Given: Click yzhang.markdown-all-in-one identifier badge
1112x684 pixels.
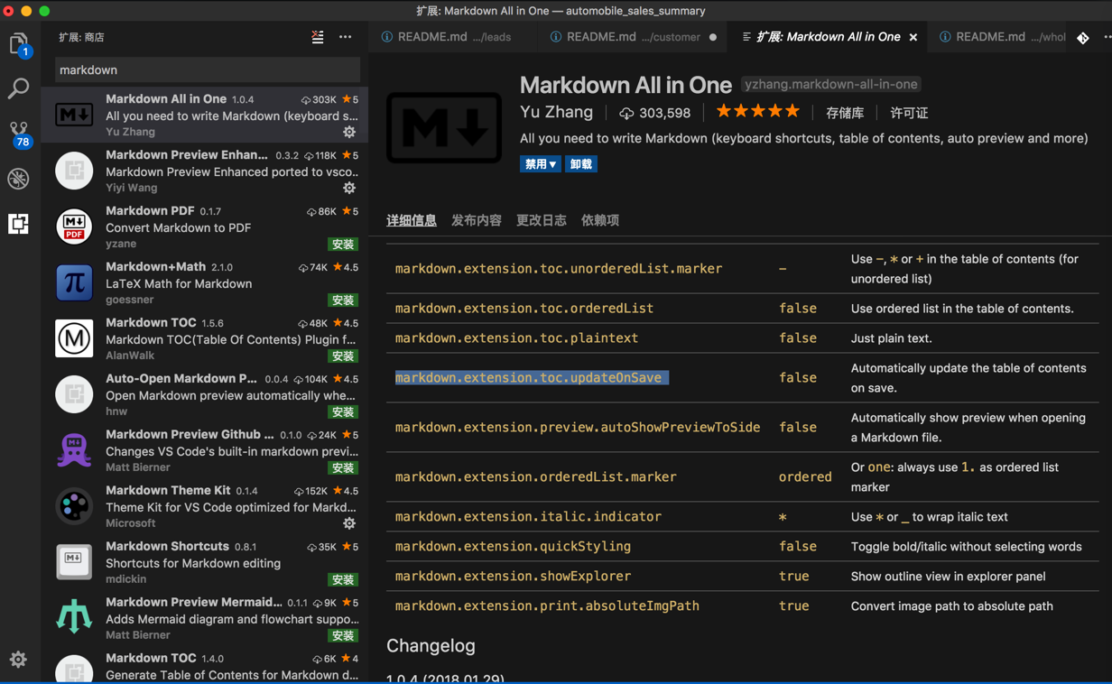Looking at the screenshot, I should tap(831, 84).
